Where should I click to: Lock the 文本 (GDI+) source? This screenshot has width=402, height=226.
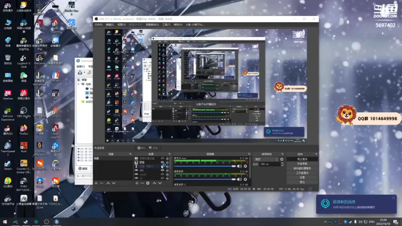coord(167,166)
